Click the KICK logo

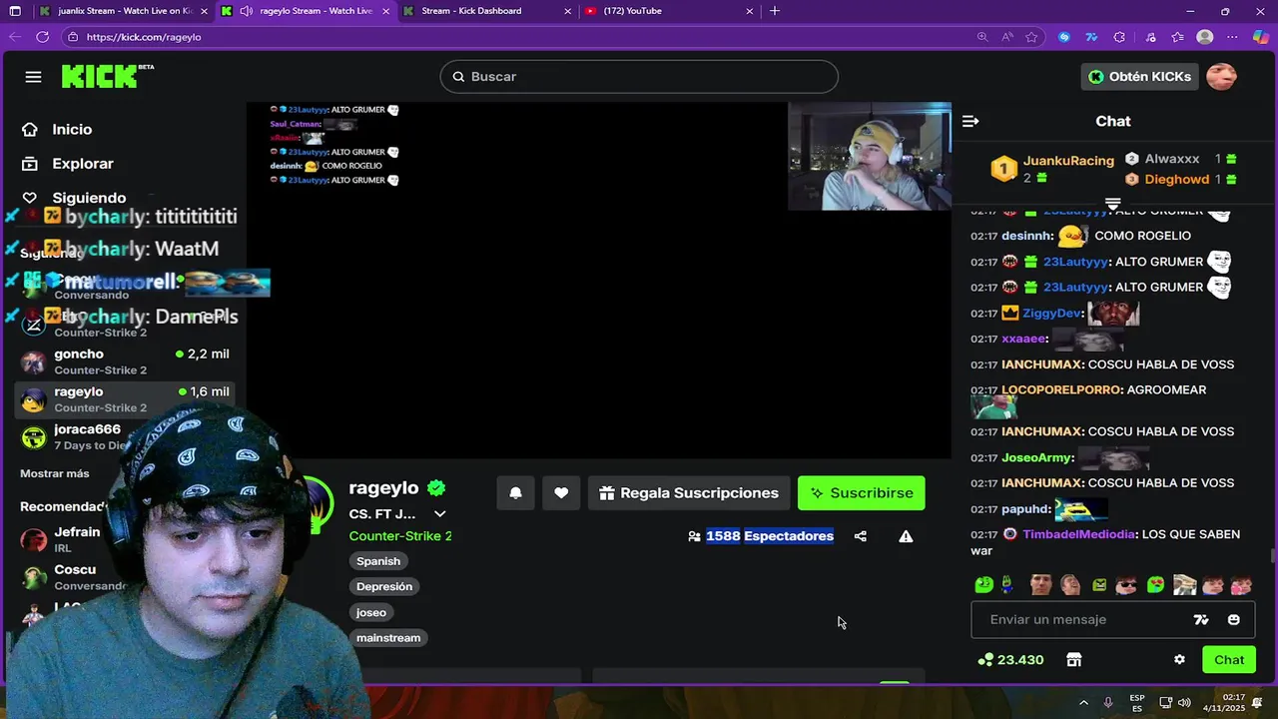pyautogui.click(x=100, y=76)
